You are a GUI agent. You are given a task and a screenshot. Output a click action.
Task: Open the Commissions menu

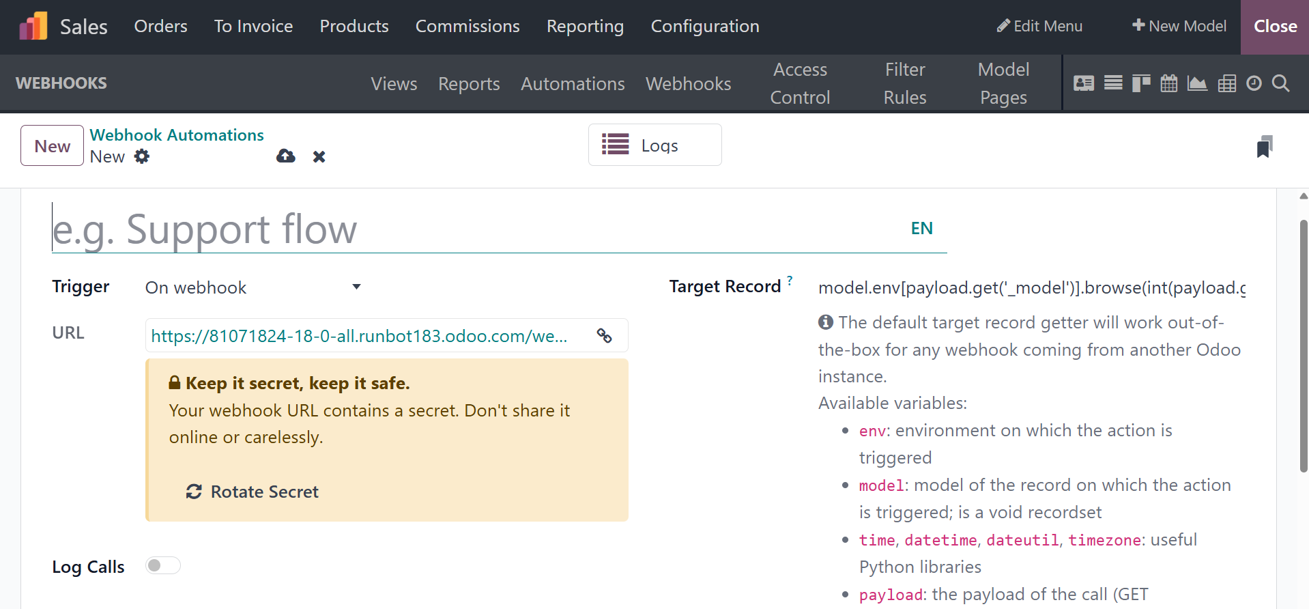point(467,26)
